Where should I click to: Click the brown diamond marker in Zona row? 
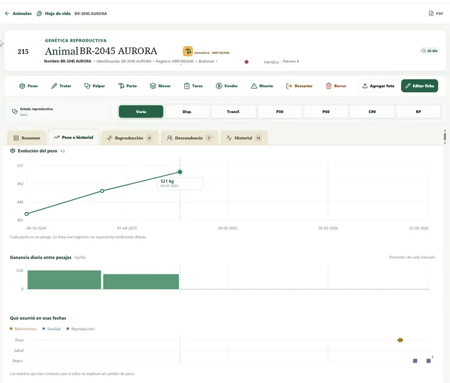click(400, 340)
